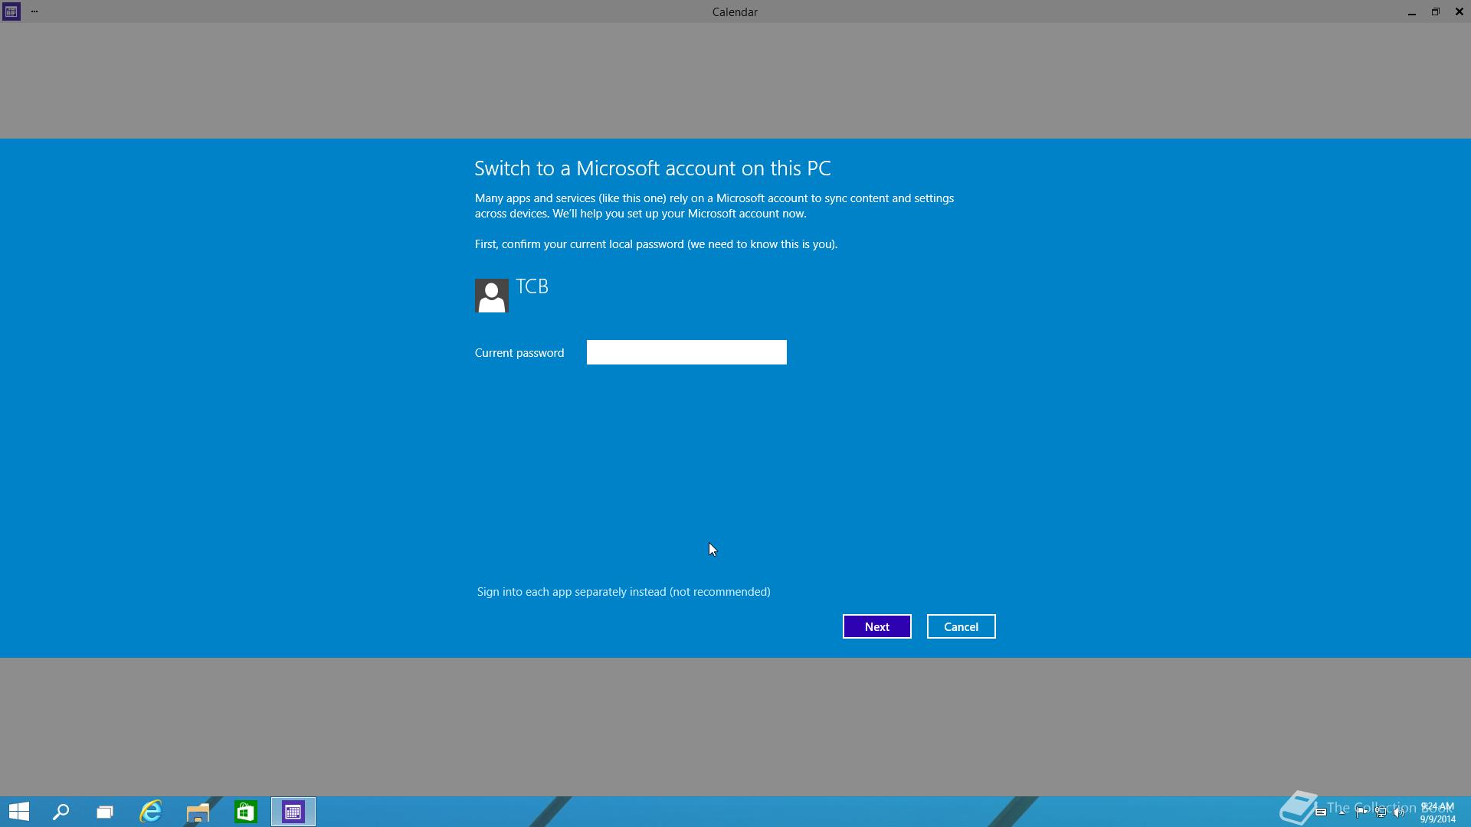
Task: Open Task View on the taskbar
Action: pos(105,812)
